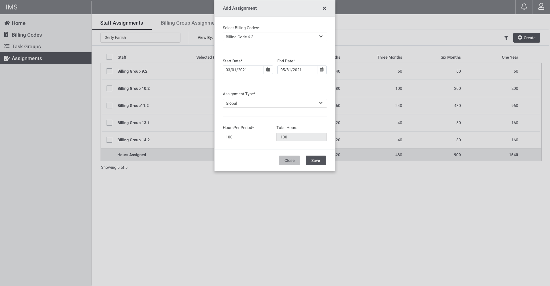Viewport: 550px width, 286px height.
Task: Tick the Billing Group 14.2 checkbox
Action: 109,140
